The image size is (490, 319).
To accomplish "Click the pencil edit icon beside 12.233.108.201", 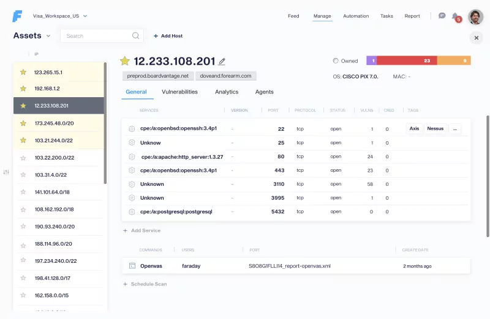I will pyautogui.click(x=222, y=62).
